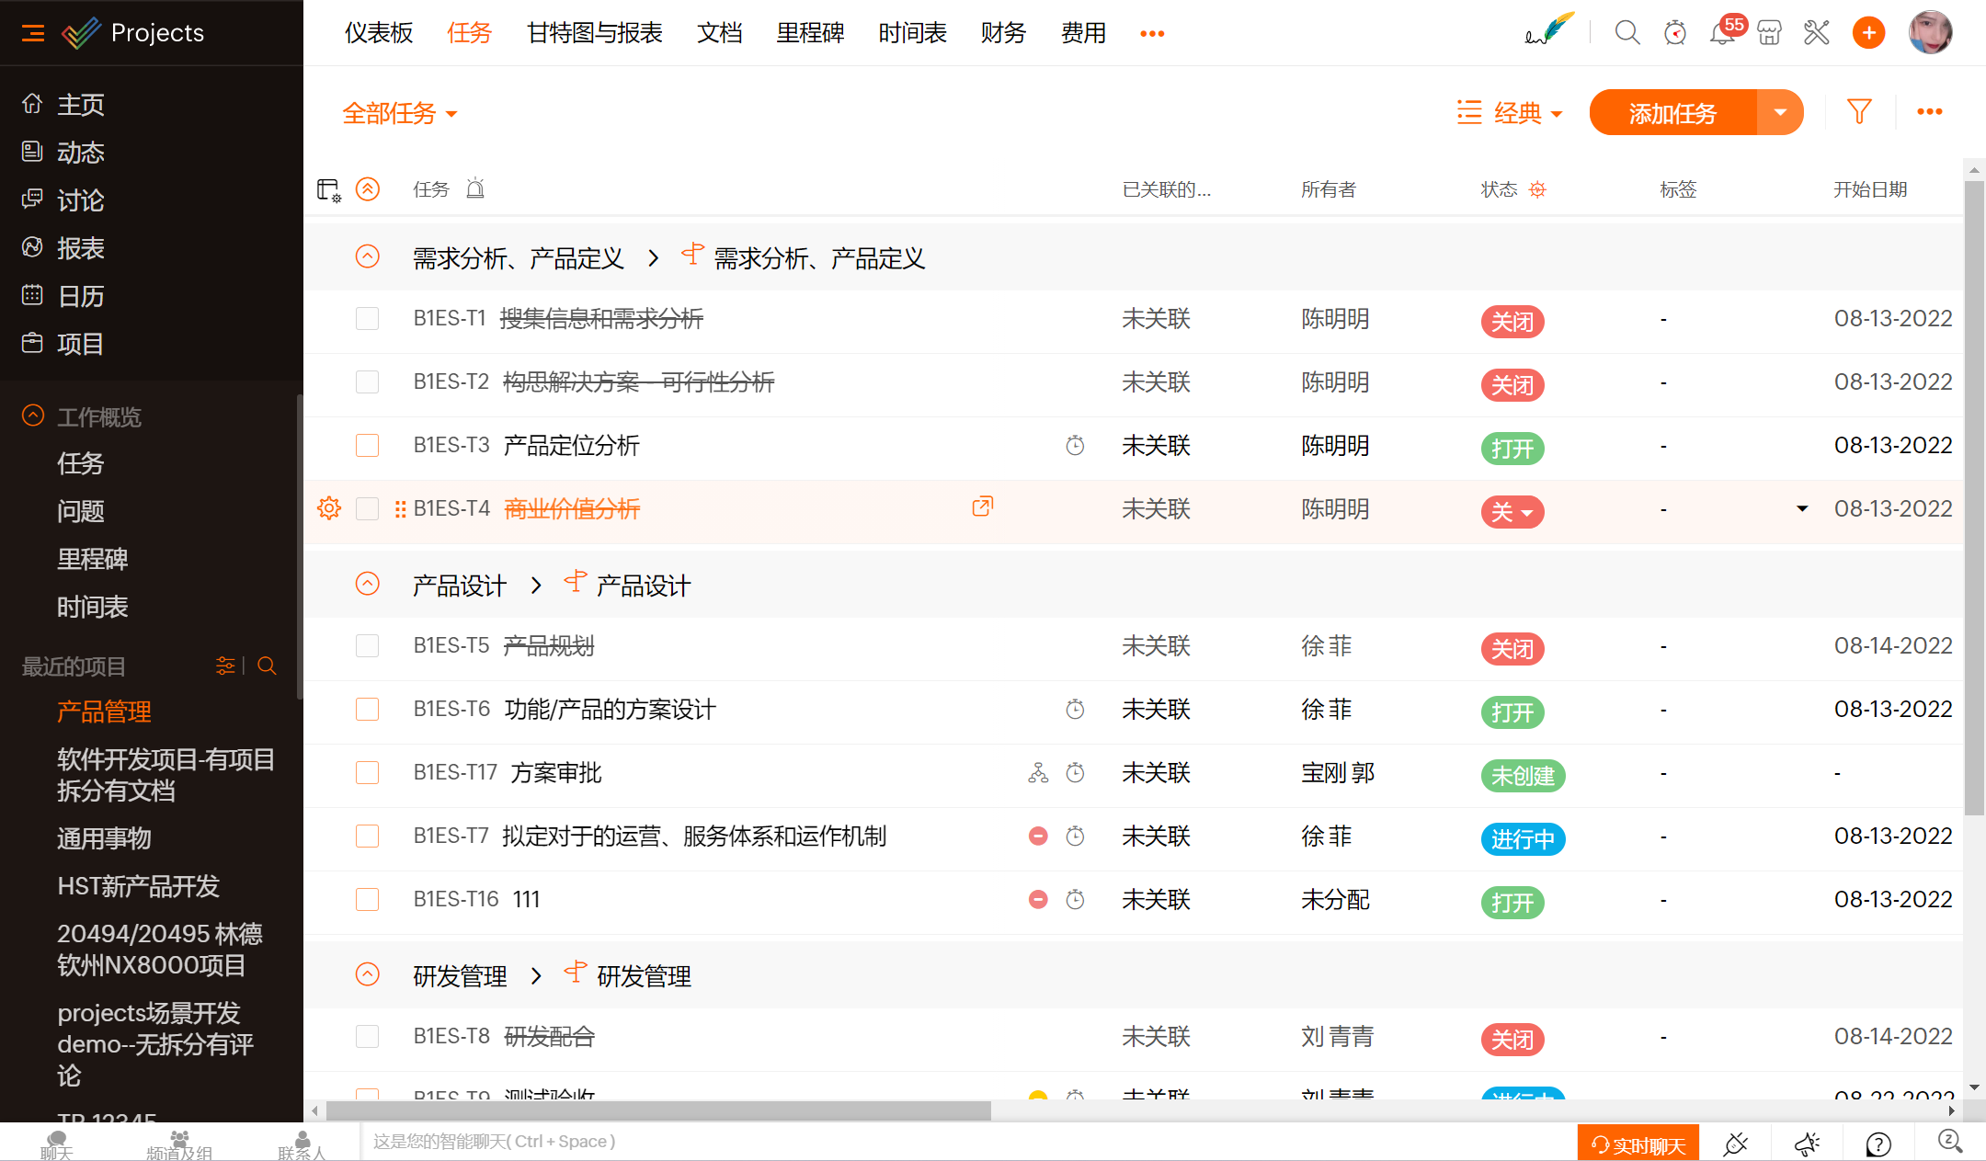Open the filter funnel icon

point(1859,112)
